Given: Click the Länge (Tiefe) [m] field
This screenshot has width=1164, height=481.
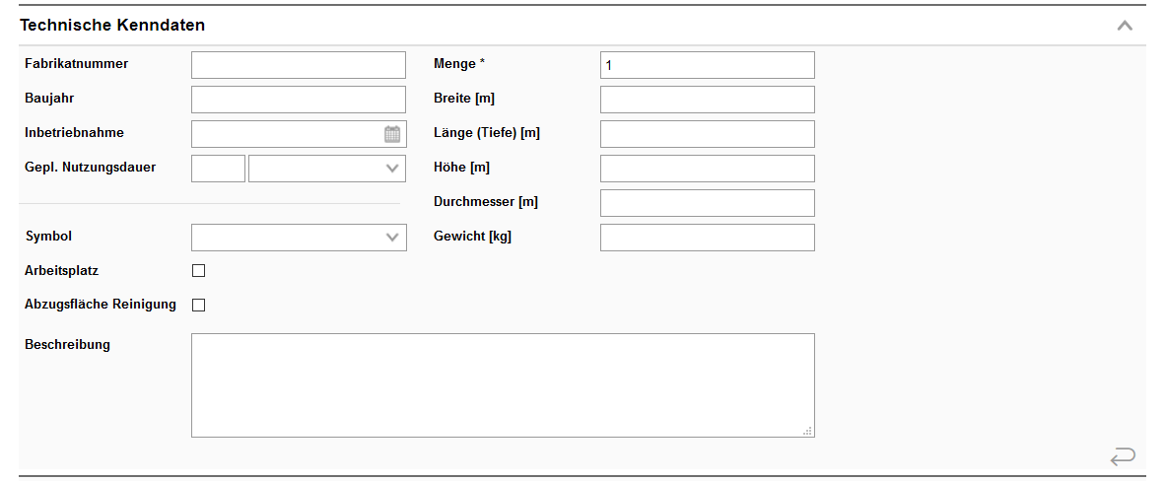Looking at the screenshot, I should pos(707,134).
